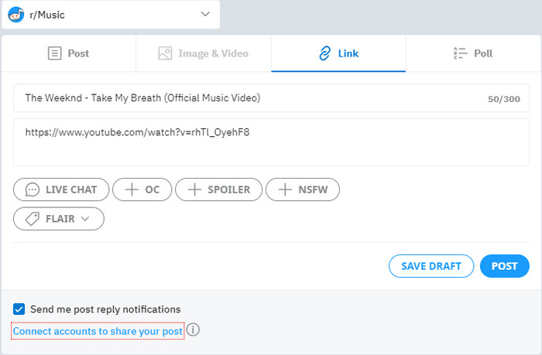
Task: Switch to the Post tab
Action: click(x=68, y=53)
